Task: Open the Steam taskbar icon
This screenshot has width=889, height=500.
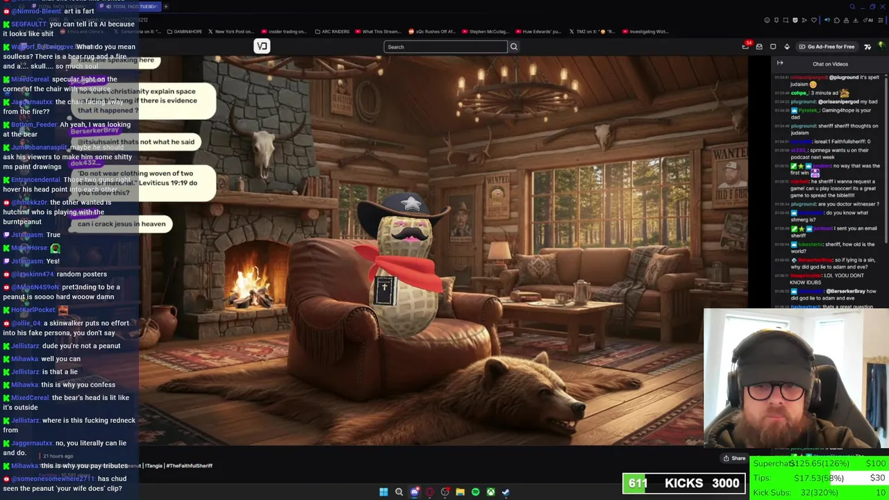Action: tap(506, 492)
